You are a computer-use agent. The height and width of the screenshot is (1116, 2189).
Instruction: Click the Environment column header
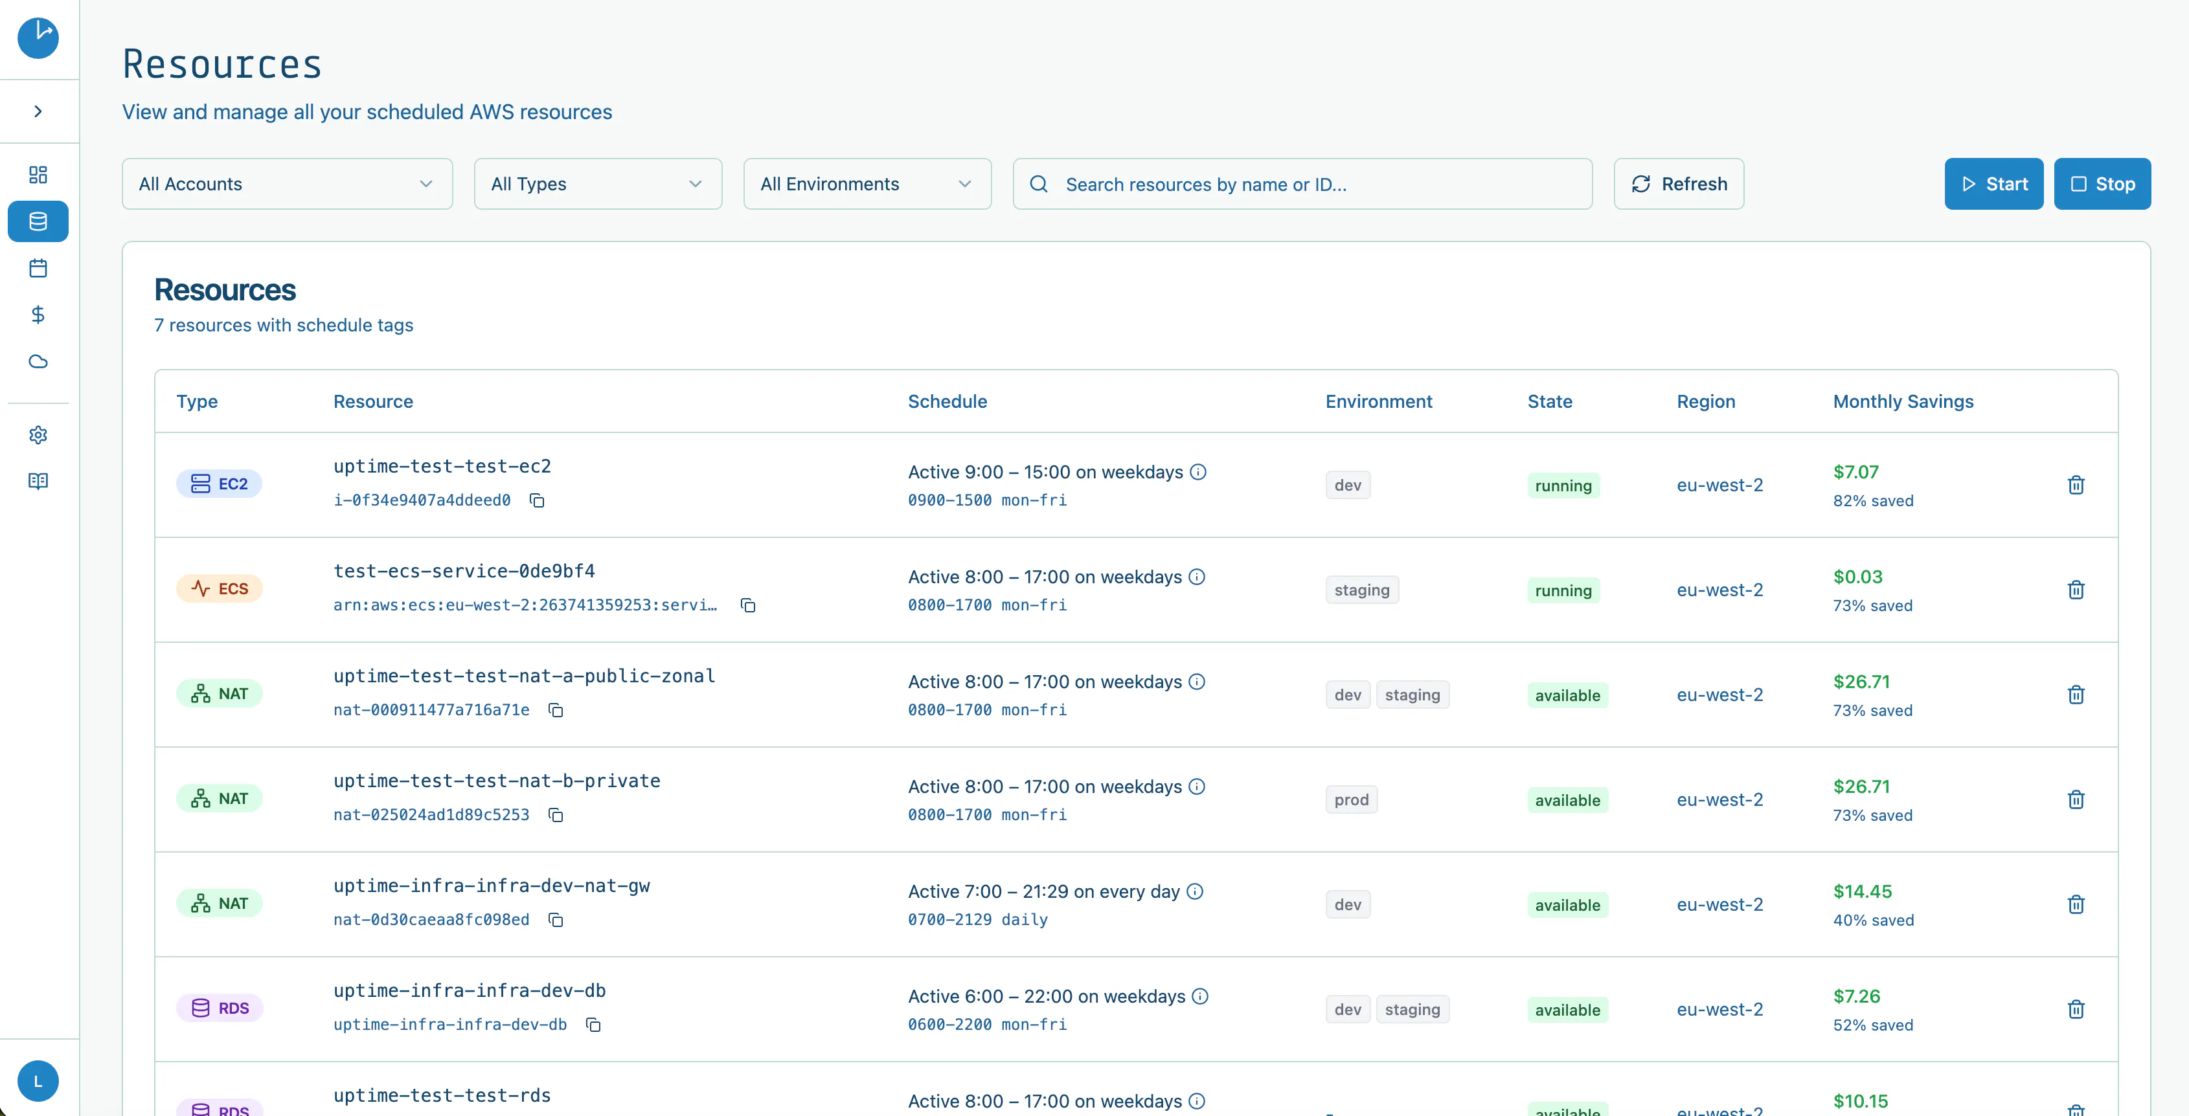tap(1378, 402)
